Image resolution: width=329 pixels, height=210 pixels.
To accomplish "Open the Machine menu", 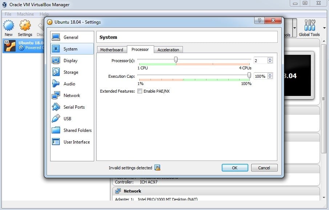I will (x=25, y=14).
